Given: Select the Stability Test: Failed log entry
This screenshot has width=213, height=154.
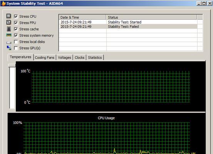Looking at the screenshot, I should tap(128, 27).
